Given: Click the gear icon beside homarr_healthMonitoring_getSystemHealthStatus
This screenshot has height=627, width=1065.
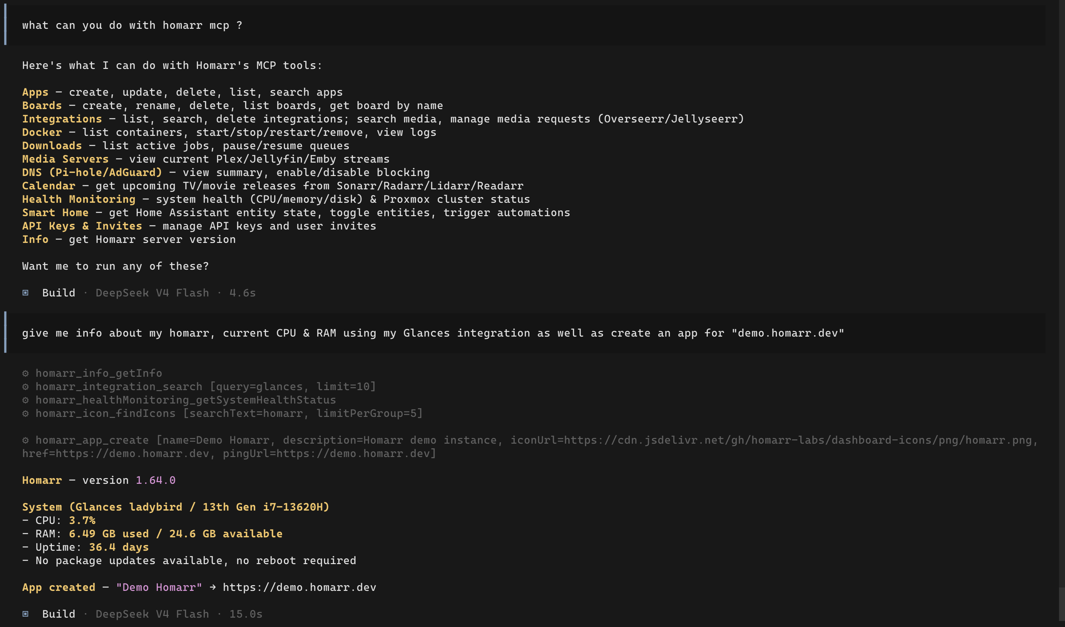Looking at the screenshot, I should point(25,400).
